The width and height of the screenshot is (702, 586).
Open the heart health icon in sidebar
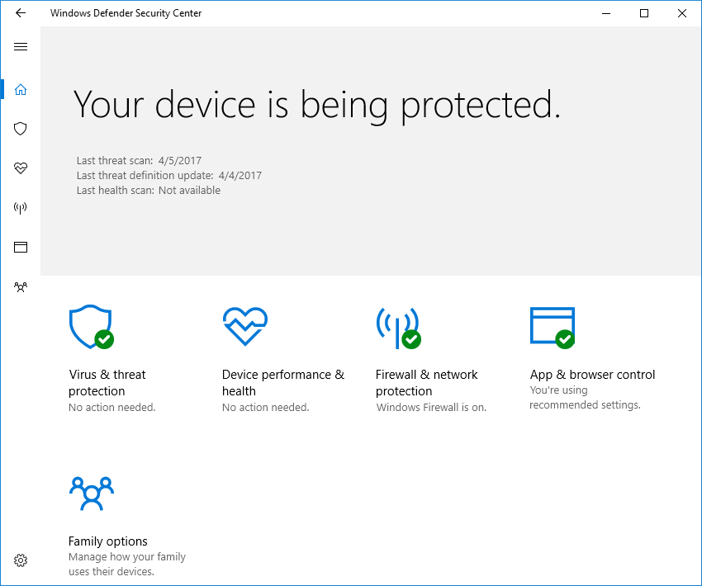coord(21,168)
